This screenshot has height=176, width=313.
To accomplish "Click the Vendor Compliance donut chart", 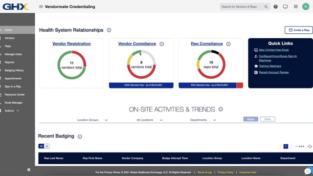I will point(141,64).
